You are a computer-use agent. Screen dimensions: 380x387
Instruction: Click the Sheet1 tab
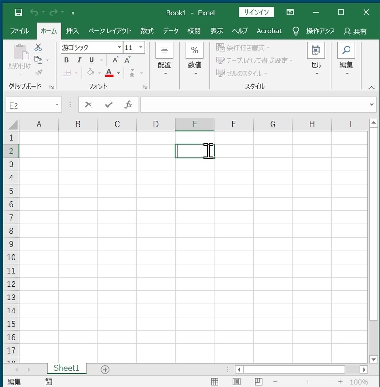66,368
